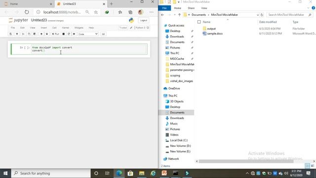Viewport: 316px width, 178px height.
Task: Open the cell type Code dropdown
Action: [x=88, y=34]
